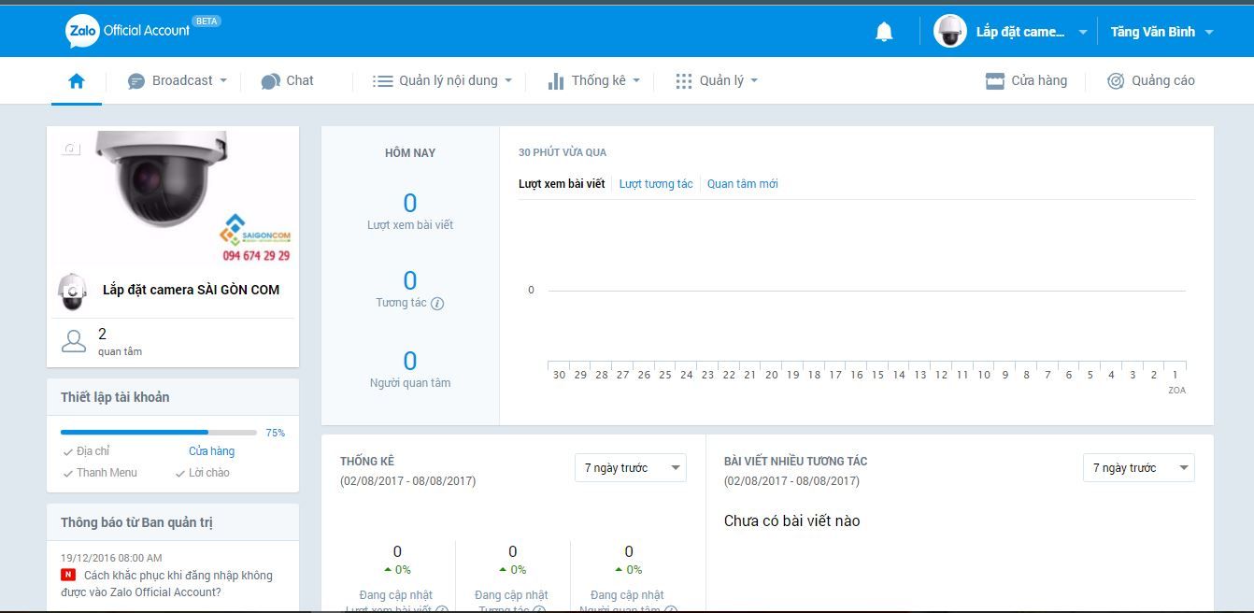
Task: Click the page name Lắp đặt camera SÀI GÒN COM
Action: pos(191,290)
